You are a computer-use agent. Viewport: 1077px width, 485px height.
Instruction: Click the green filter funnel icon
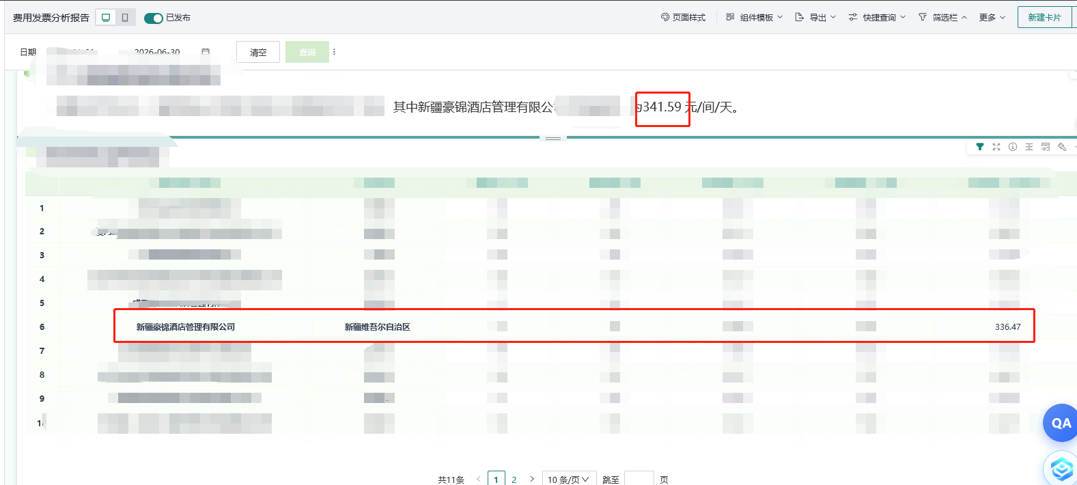980,147
